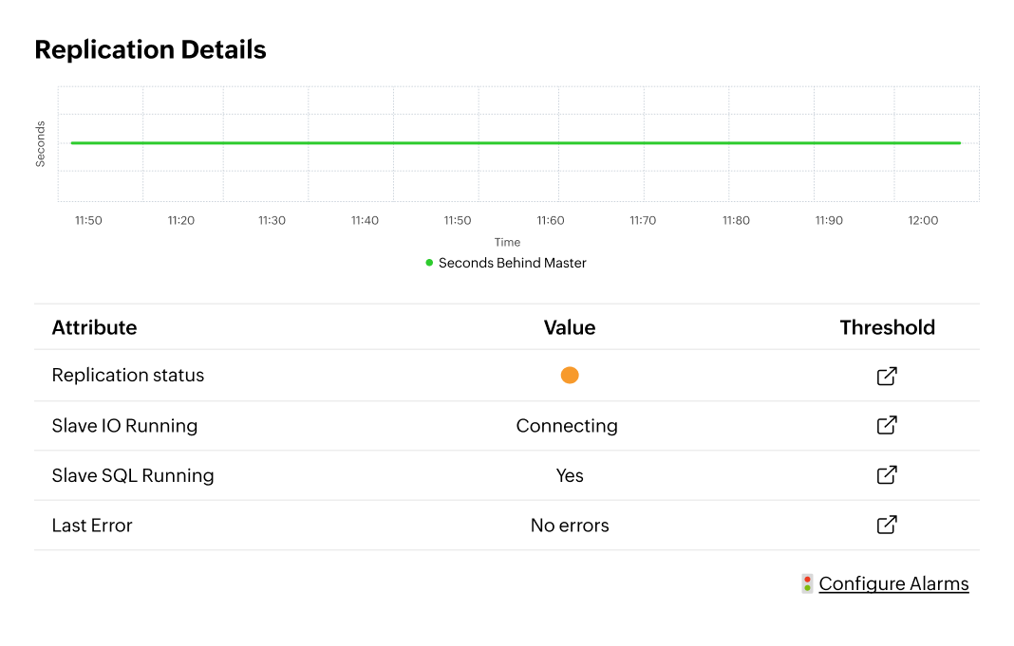The height and width of the screenshot is (646, 1014).
Task: Open threshold settings for Last Error
Action: pyautogui.click(x=886, y=525)
